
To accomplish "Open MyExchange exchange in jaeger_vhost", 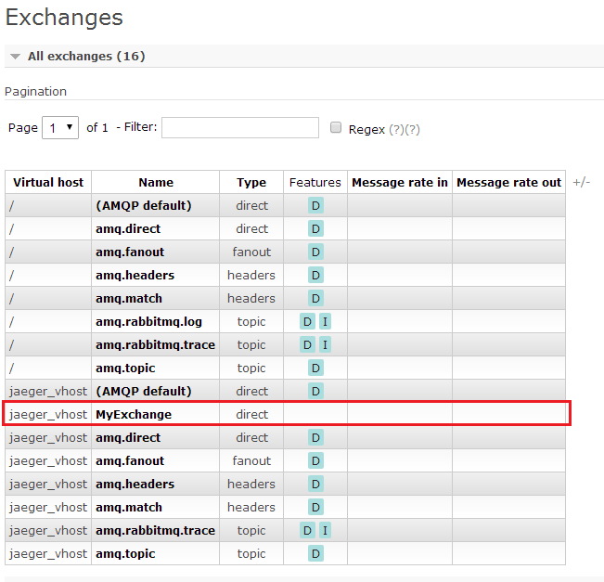I will [x=134, y=414].
